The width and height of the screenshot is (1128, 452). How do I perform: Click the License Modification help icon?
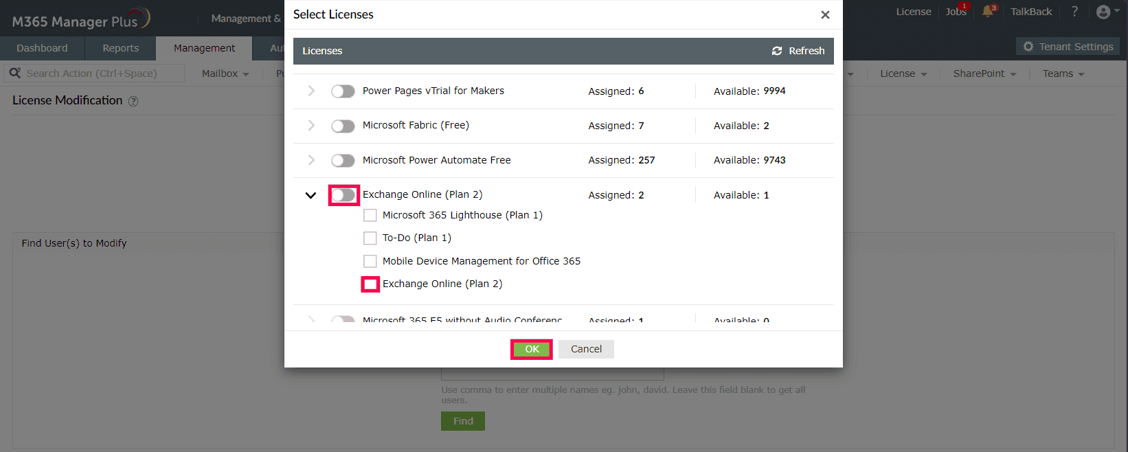pyautogui.click(x=133, y=101)
